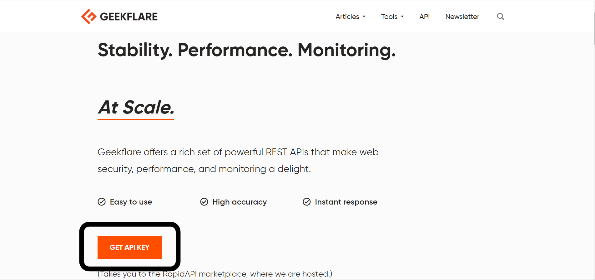Screen dimensions: 595x280
Task: Click the 'Easy to use' label
Action: (131, 202)
